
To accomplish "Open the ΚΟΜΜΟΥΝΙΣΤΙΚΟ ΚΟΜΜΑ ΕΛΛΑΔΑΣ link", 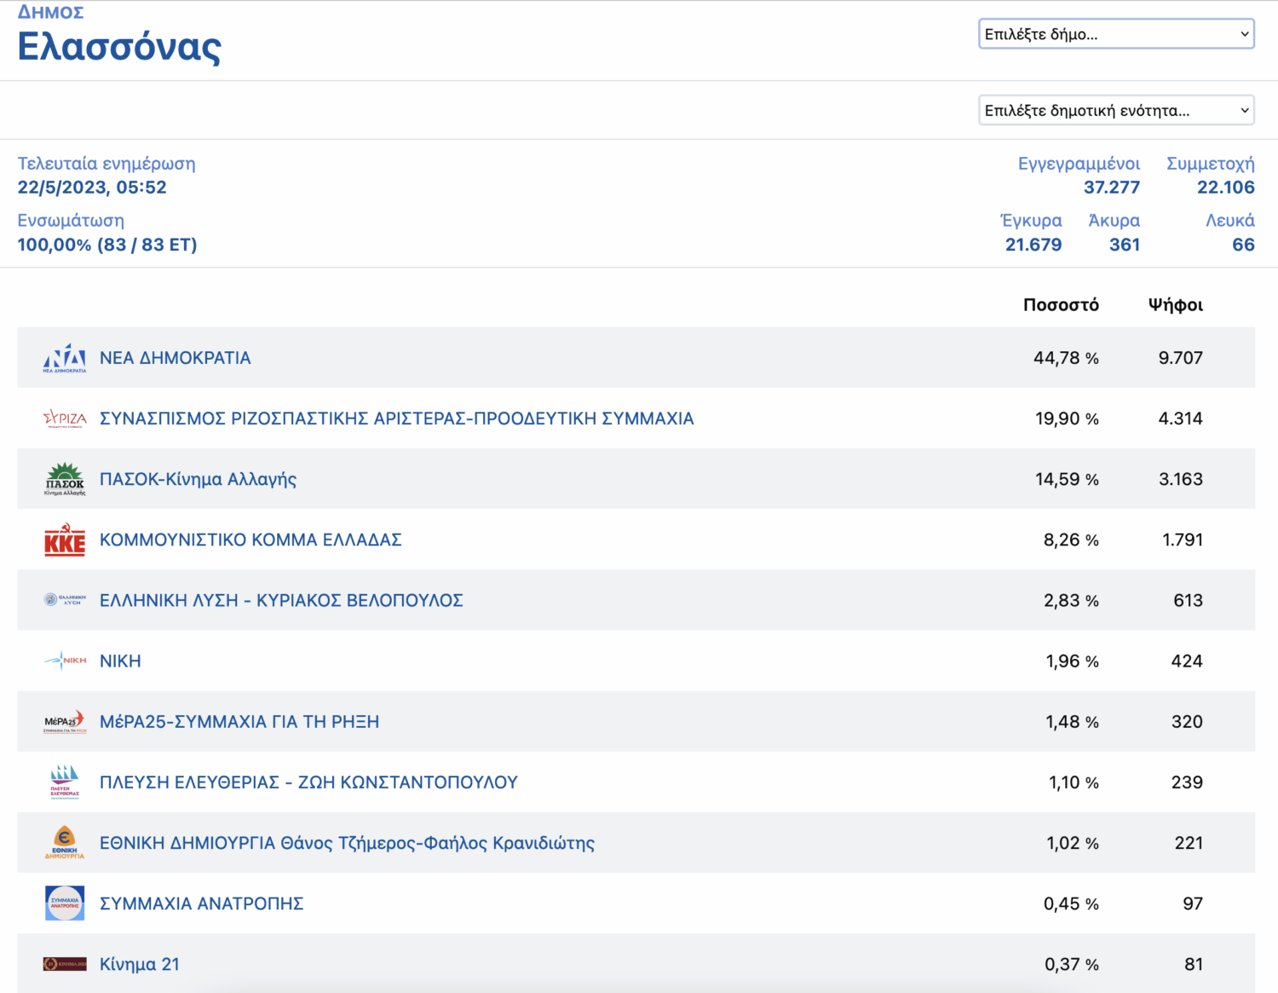I will click(250, 540).
